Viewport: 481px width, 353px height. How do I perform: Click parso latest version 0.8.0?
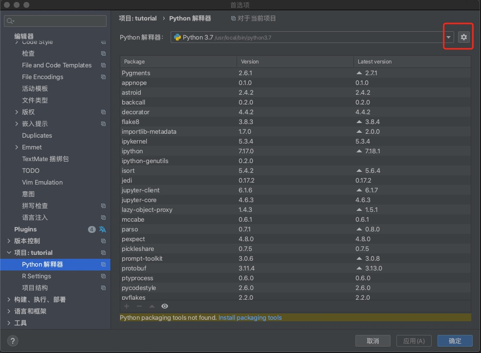point(372,229)
